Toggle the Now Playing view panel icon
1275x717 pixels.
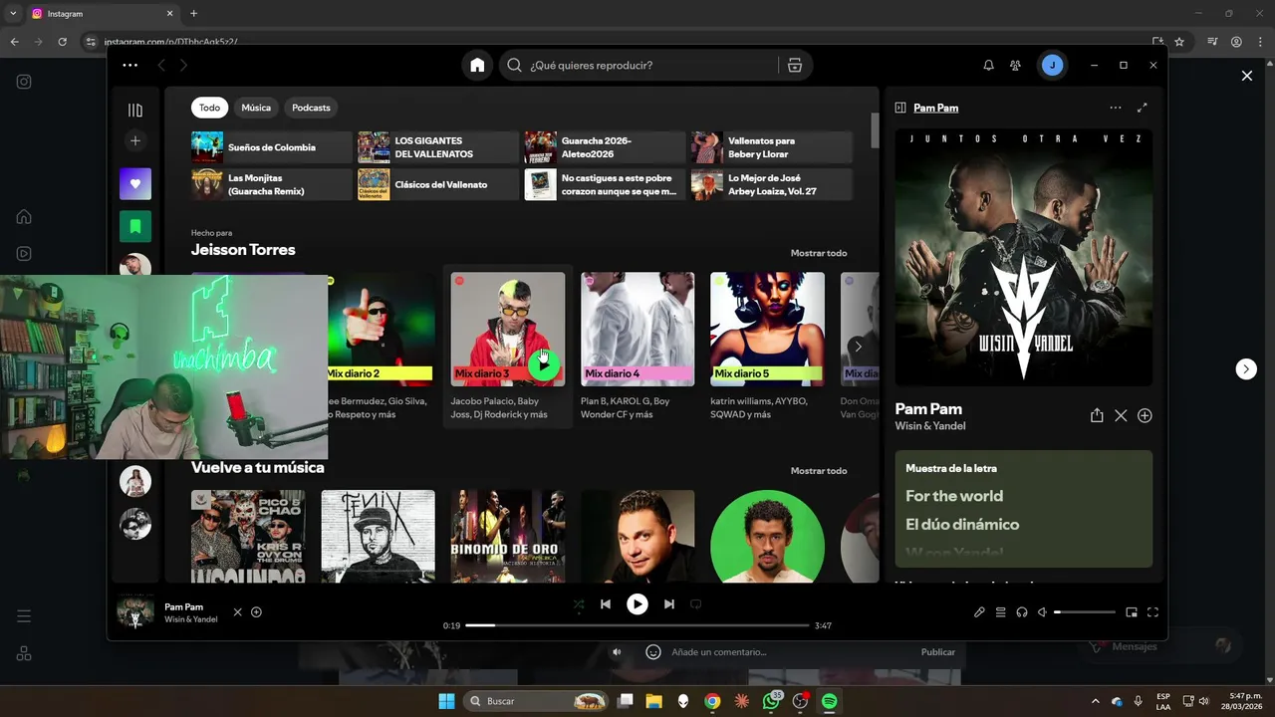[900, 108]
